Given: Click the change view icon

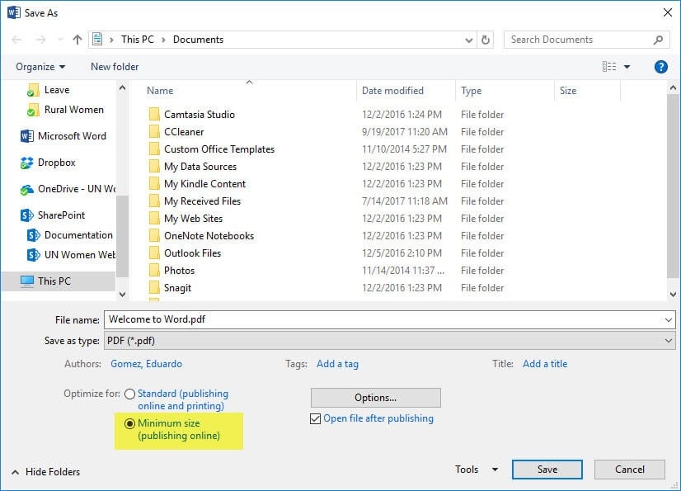Looking at the screenshot, I should pos(609,67).
